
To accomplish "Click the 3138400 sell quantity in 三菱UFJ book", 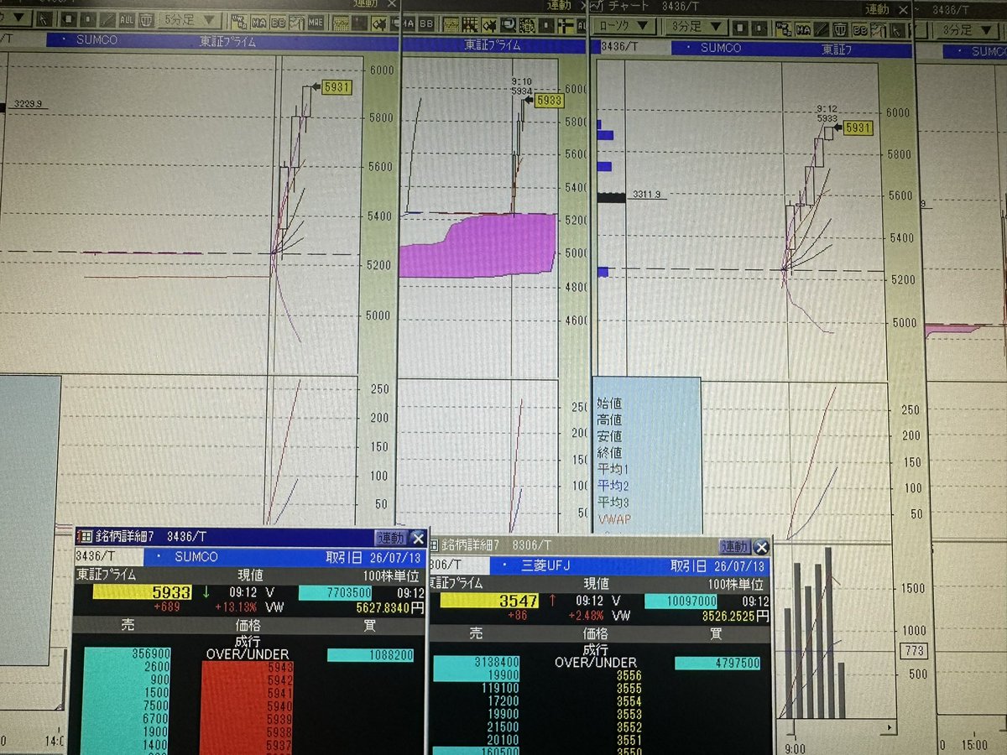I will point(476,662).
